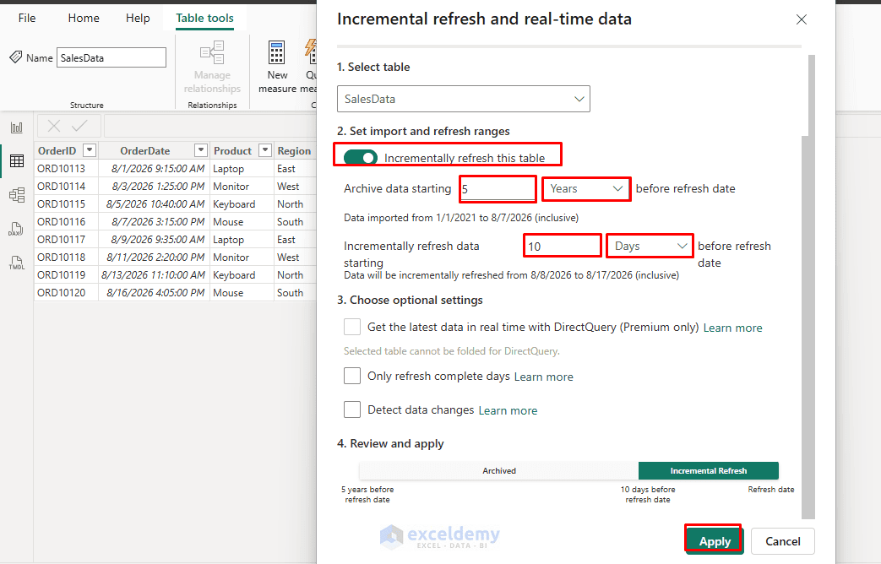This screenshot has height=564, width=881.
Task: Select cell ORD10115
Action: coord(66,204)
